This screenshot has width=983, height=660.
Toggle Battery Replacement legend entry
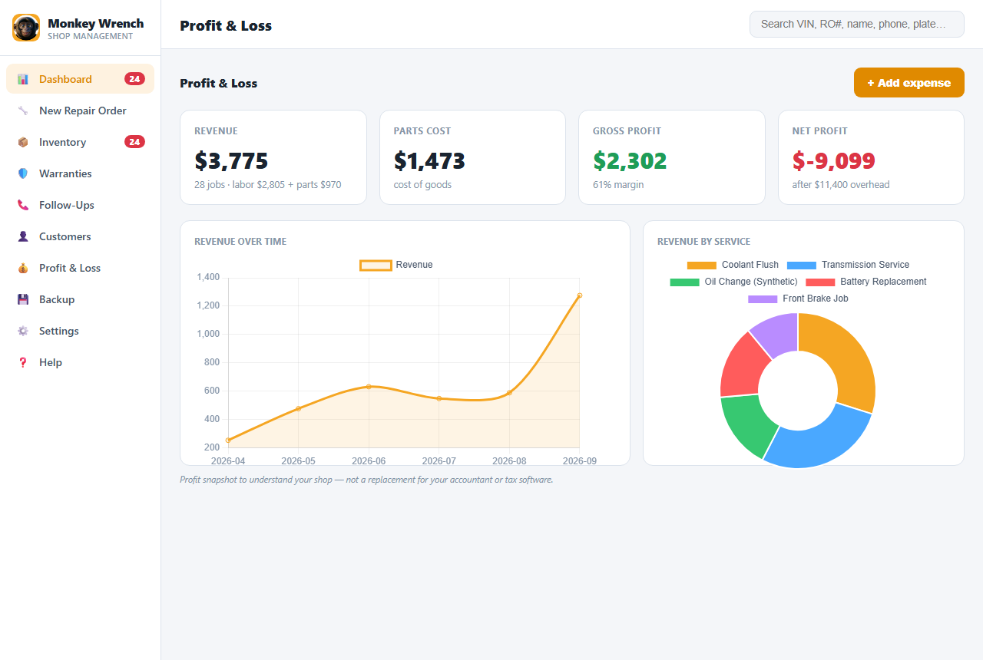(866, 282)
